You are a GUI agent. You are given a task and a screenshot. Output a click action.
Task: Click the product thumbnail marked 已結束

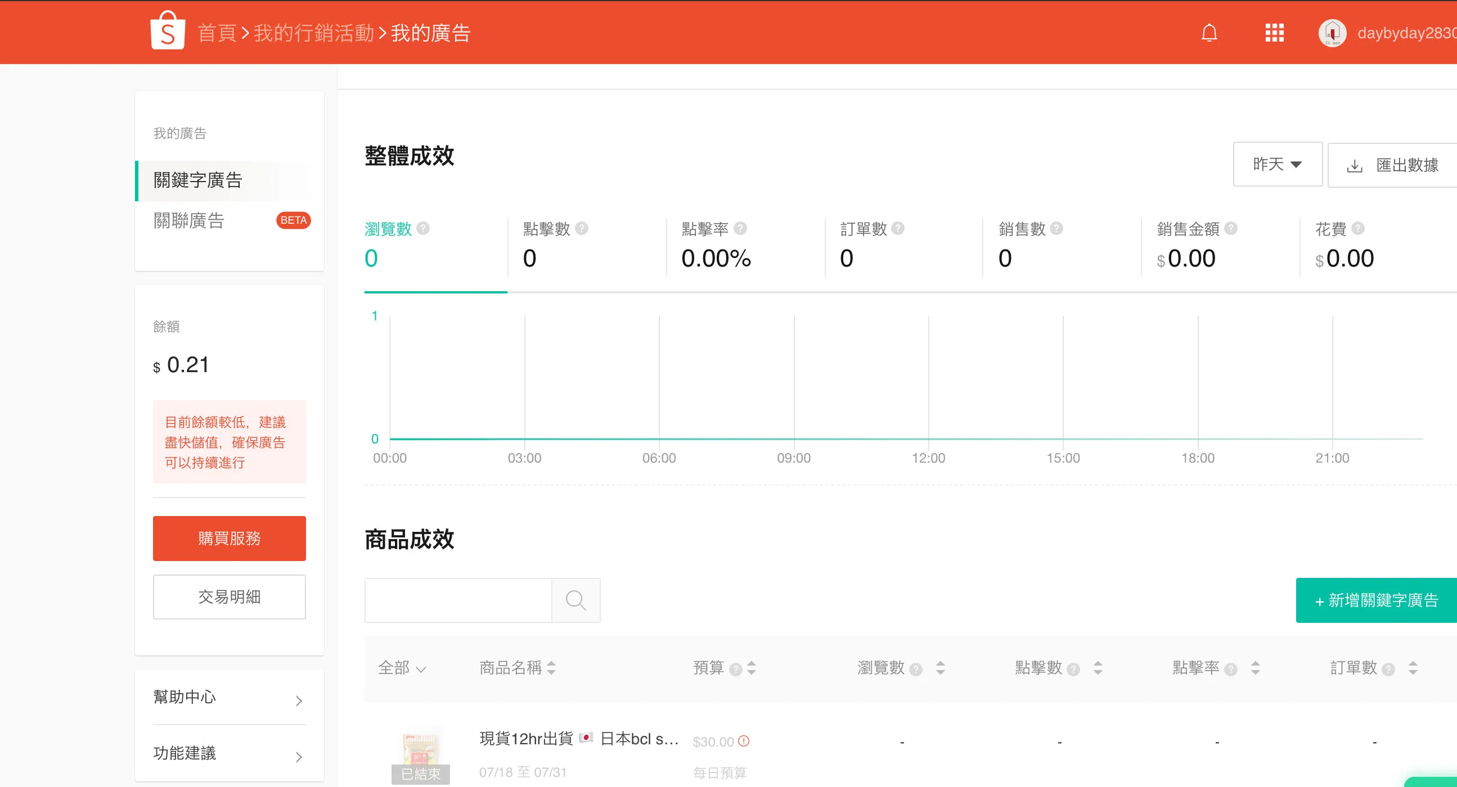point(420,757)
